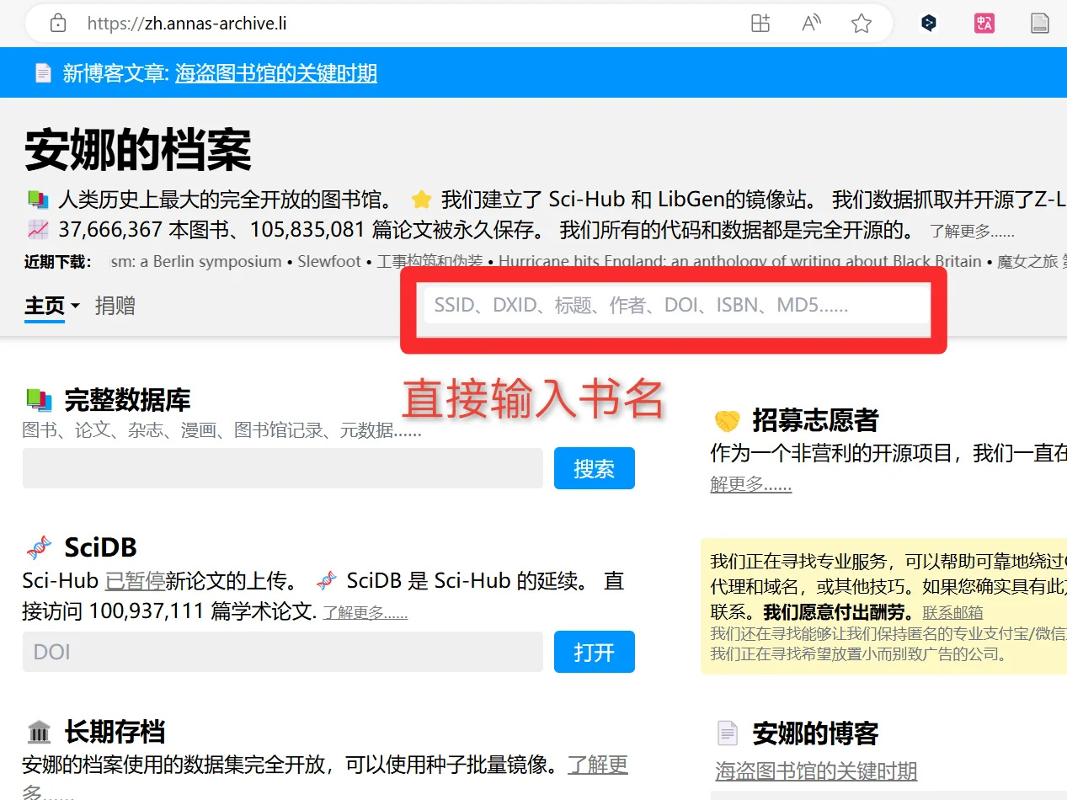Click the pink translate extension icon
Viewport: 1067px width, 800px height.
point(984,24)
